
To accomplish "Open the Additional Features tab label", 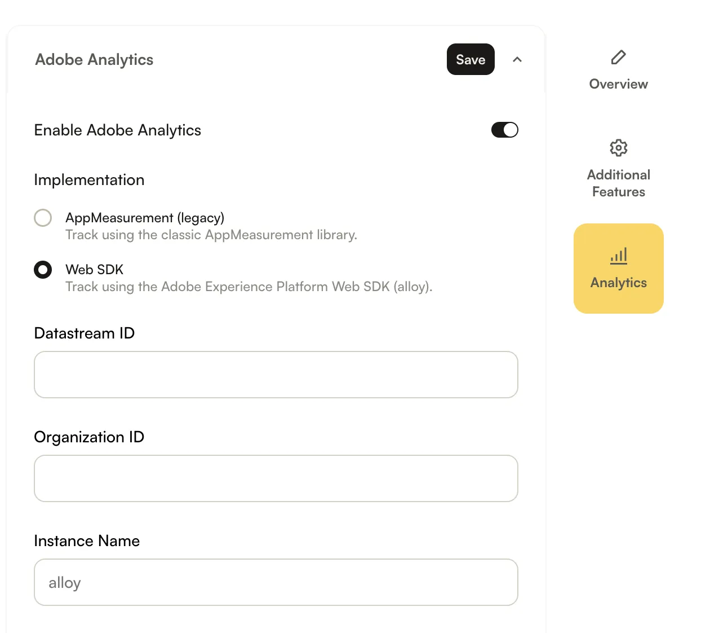I will [618, 183].
